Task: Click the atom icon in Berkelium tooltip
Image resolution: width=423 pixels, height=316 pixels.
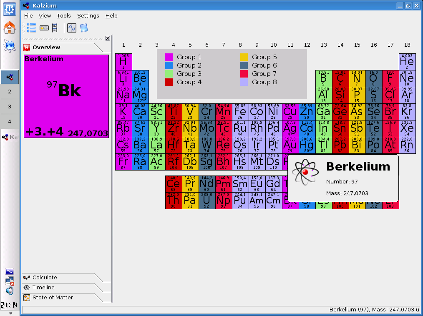Action: coord(305,172)
